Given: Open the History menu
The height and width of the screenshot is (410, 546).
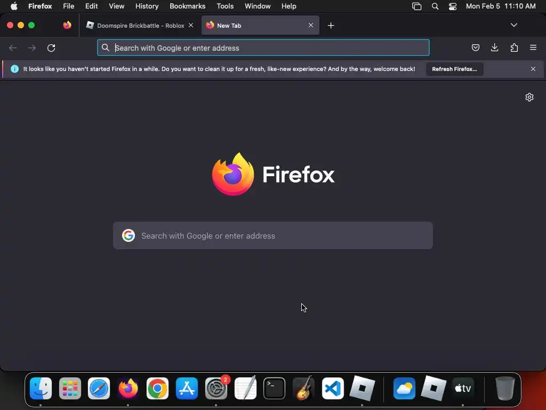Looking at the screenshot, I should pos(147,6).
